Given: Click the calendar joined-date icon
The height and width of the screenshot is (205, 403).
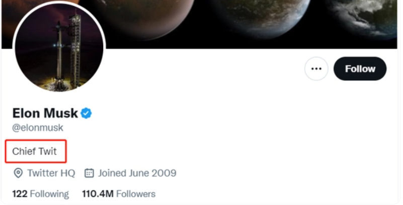Looking at the screenshot, I should (89, 173).
